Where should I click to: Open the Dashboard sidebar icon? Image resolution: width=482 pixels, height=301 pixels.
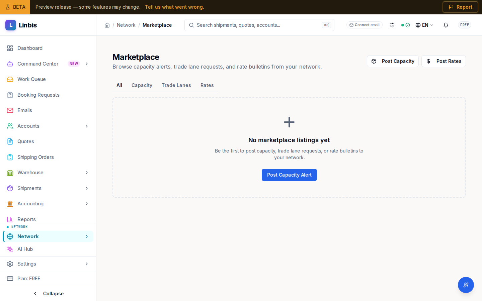point(10,48)
